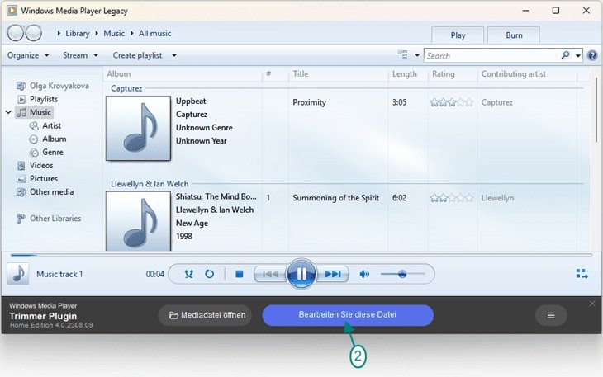Click the View options icon
Screen dimensions: 603x377
pos(402,55)
